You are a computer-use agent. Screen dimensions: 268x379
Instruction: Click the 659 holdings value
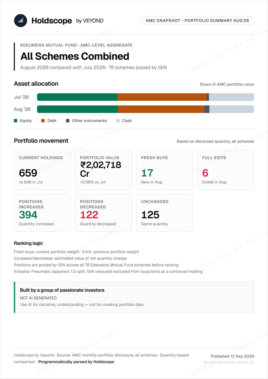tap(28, 173)
